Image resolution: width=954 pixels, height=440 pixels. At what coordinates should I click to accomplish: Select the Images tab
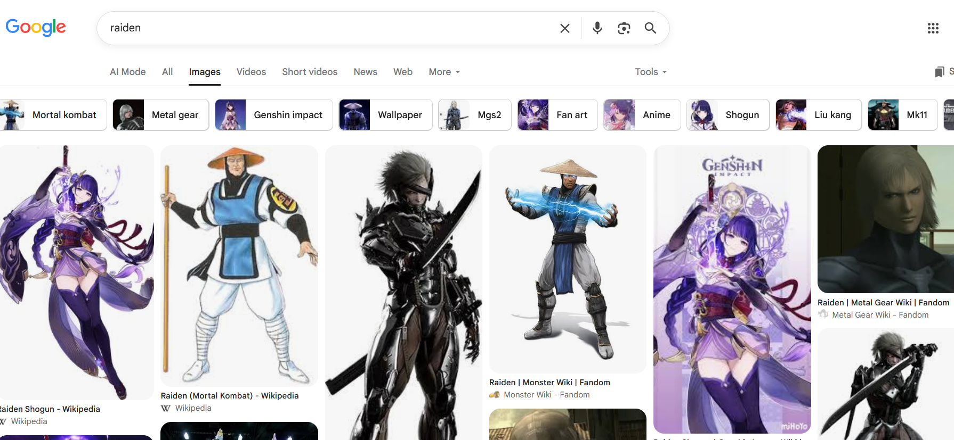coord(205,72)
